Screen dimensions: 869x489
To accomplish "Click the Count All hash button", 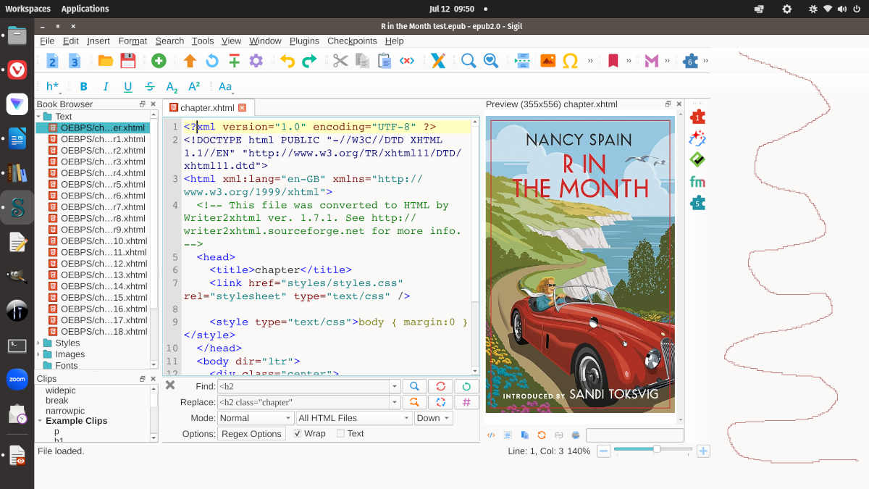I will coord(466,402).
